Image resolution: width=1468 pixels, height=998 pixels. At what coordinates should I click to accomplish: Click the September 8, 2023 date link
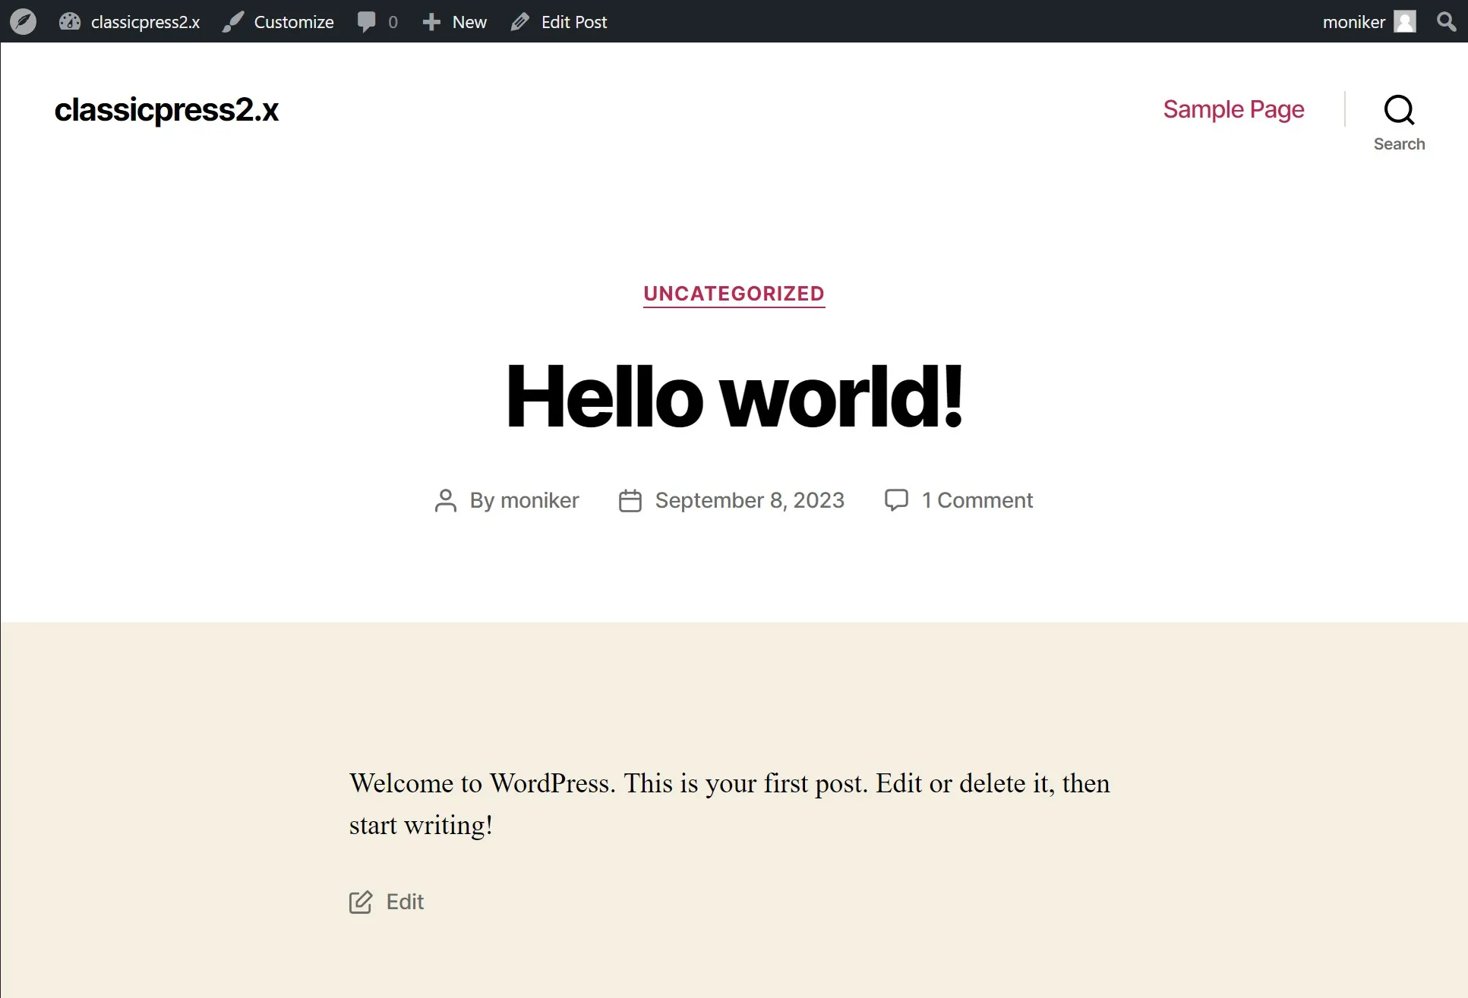(749, 500)
